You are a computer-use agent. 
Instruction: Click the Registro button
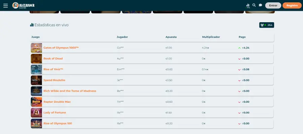tap(292, 5)
